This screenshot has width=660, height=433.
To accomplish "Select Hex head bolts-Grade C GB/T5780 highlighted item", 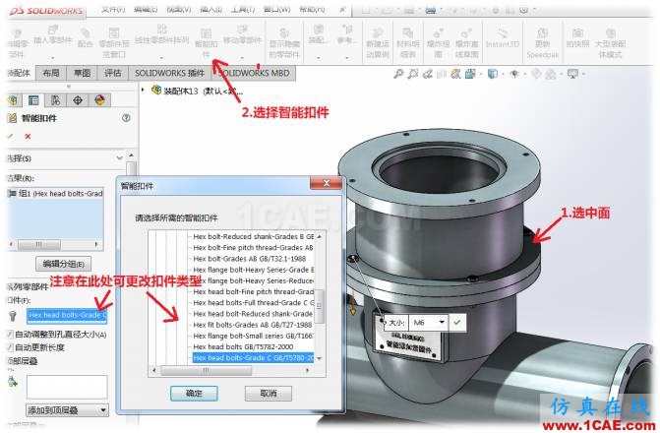I will tap(253, 357).
